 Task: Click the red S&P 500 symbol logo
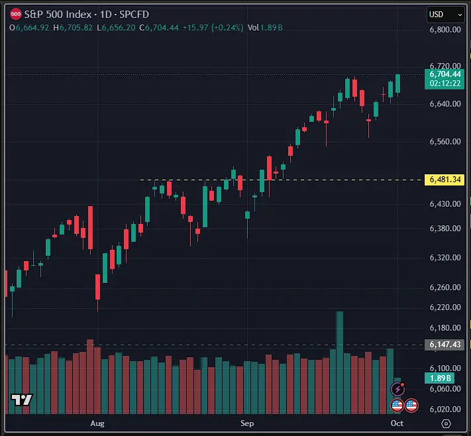point(16,14)
